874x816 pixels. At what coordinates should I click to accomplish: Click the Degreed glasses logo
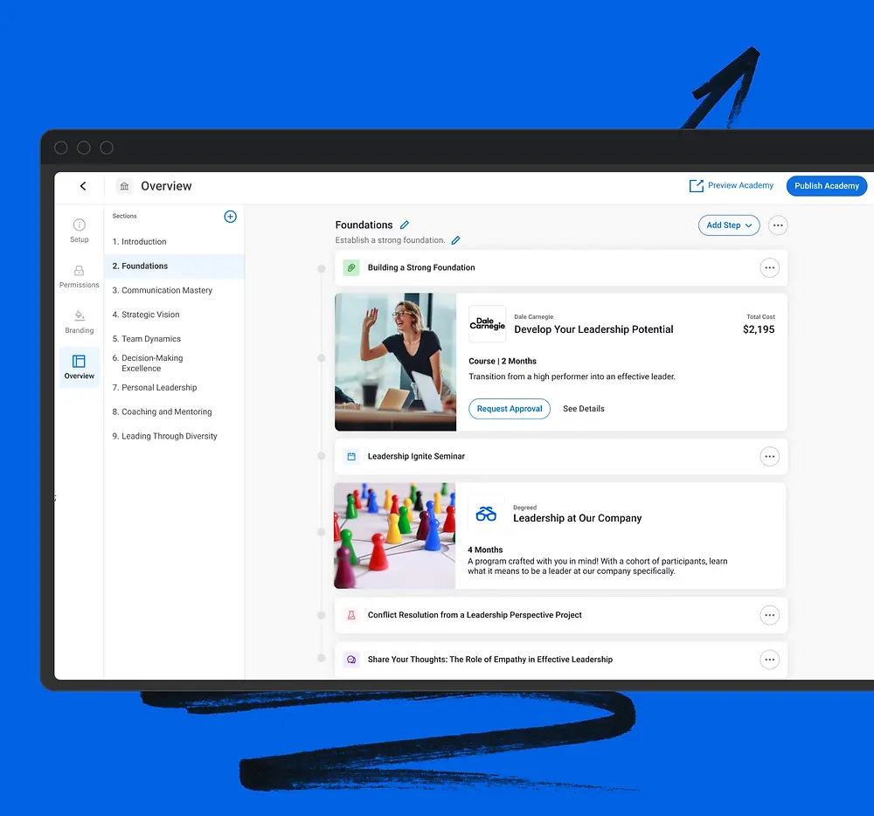[486, 514]
